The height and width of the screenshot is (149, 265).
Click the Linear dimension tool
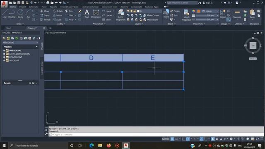click(x=107, y=11)
